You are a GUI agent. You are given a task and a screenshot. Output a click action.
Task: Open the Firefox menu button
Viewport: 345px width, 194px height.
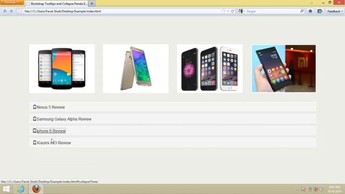(x=11, y=2)
